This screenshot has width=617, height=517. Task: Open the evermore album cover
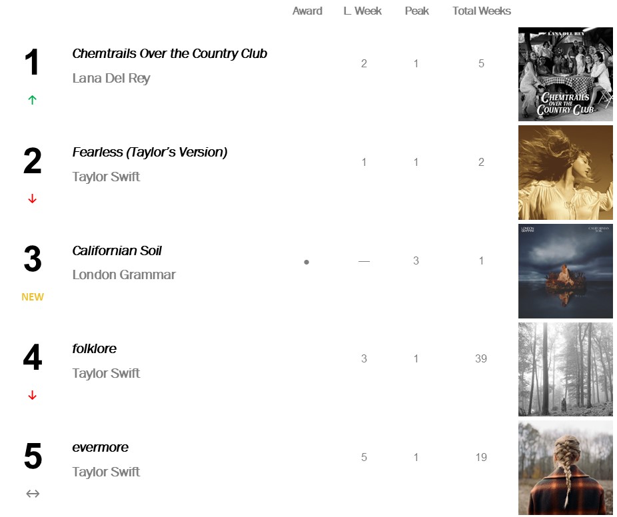565,468
